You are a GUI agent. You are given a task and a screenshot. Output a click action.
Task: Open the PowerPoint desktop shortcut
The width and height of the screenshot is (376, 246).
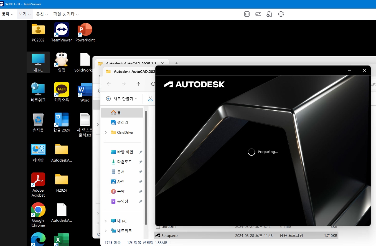click(85, 32)
